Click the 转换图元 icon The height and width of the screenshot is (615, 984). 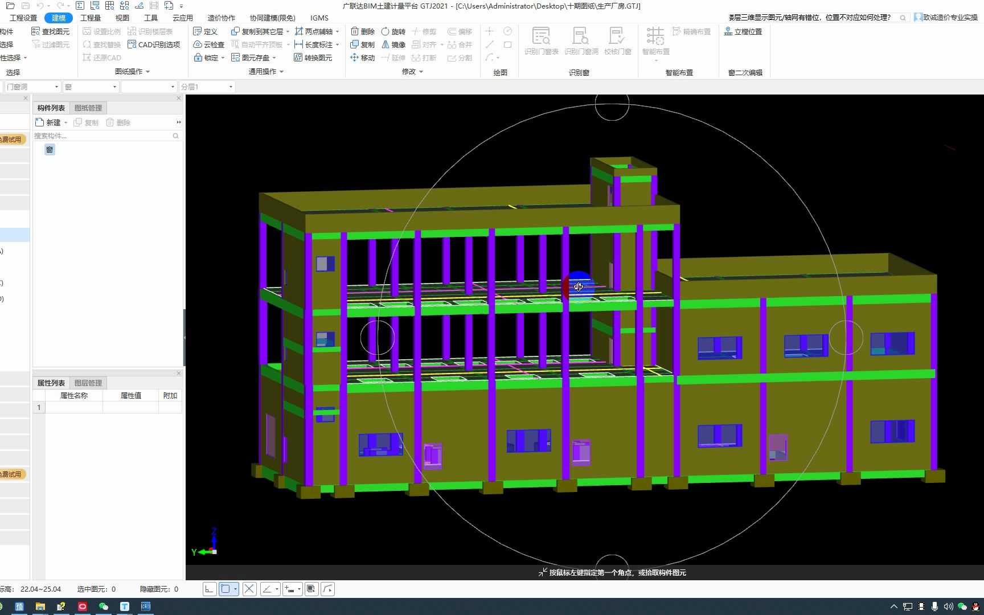(314, 58)
